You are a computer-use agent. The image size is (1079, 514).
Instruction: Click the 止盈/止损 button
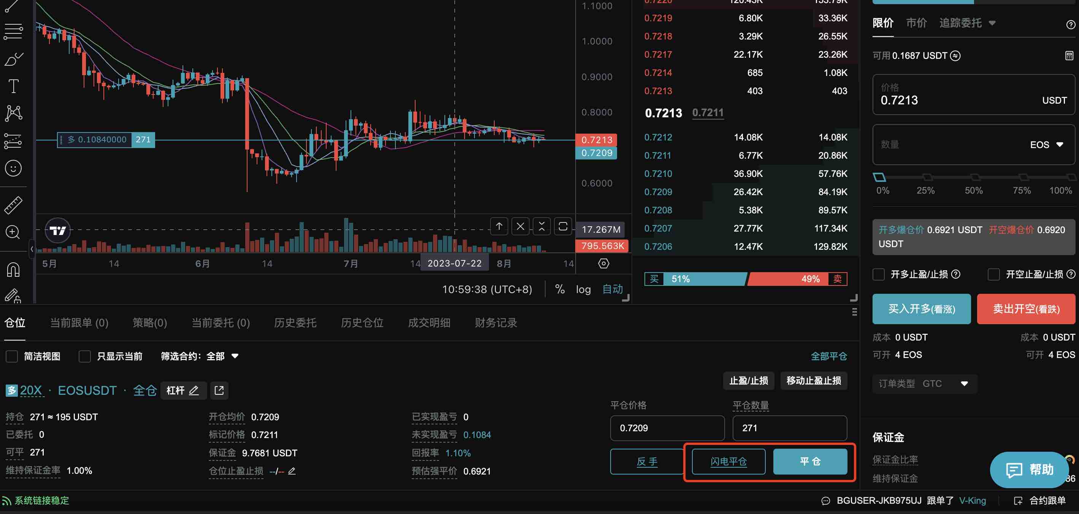(x=749, y=381)
